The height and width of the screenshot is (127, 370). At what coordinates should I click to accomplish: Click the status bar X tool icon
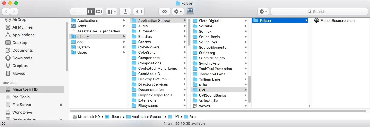tap(3, 123)
